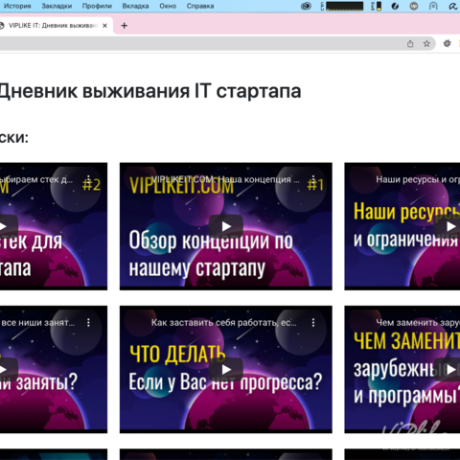Click the script signature icon in menu bar
Viewport: 460px width, 460px height.
(x=453, y=6)
